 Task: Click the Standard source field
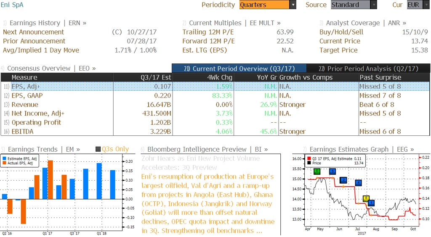(x=351, y=5)
